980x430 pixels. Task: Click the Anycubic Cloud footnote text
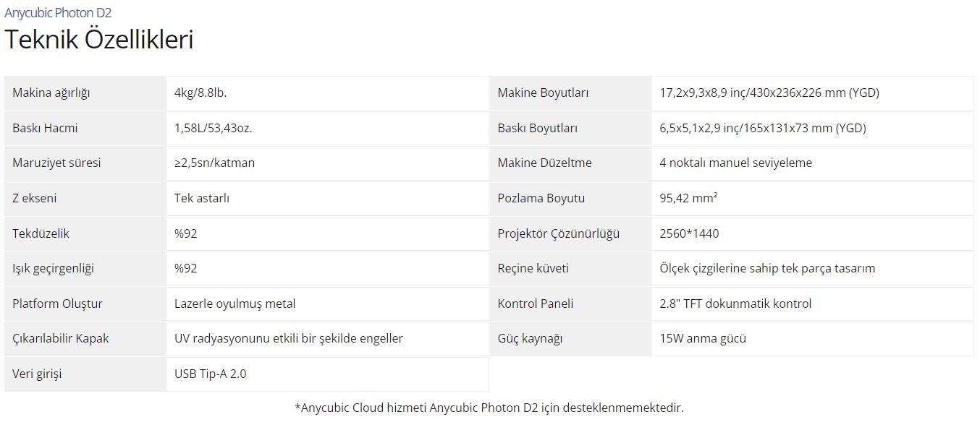[489, 408]
